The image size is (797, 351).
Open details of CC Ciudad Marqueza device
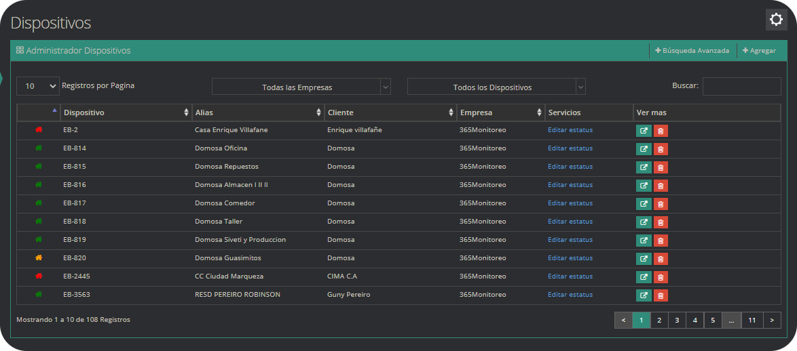click(x=644, y=277)
